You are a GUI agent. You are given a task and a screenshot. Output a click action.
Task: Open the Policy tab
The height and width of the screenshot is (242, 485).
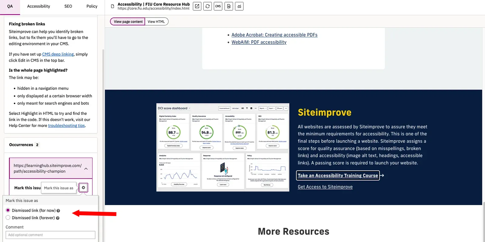click(92, 6)
